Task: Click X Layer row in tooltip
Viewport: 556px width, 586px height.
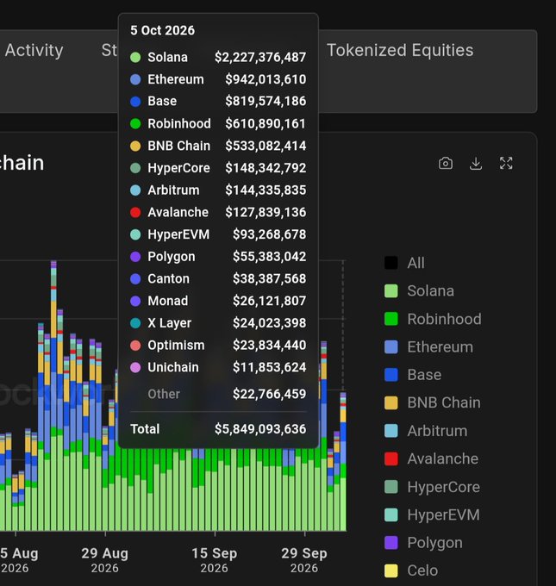Action: coord(218,323)
